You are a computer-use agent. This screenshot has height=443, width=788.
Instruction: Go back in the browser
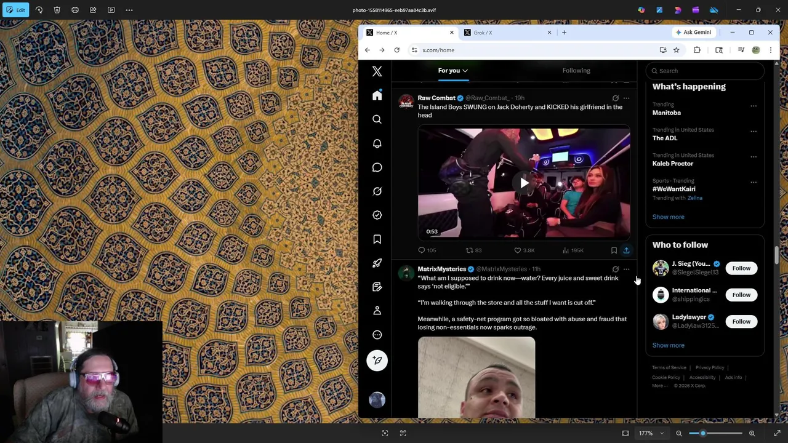tap(368, 50)
